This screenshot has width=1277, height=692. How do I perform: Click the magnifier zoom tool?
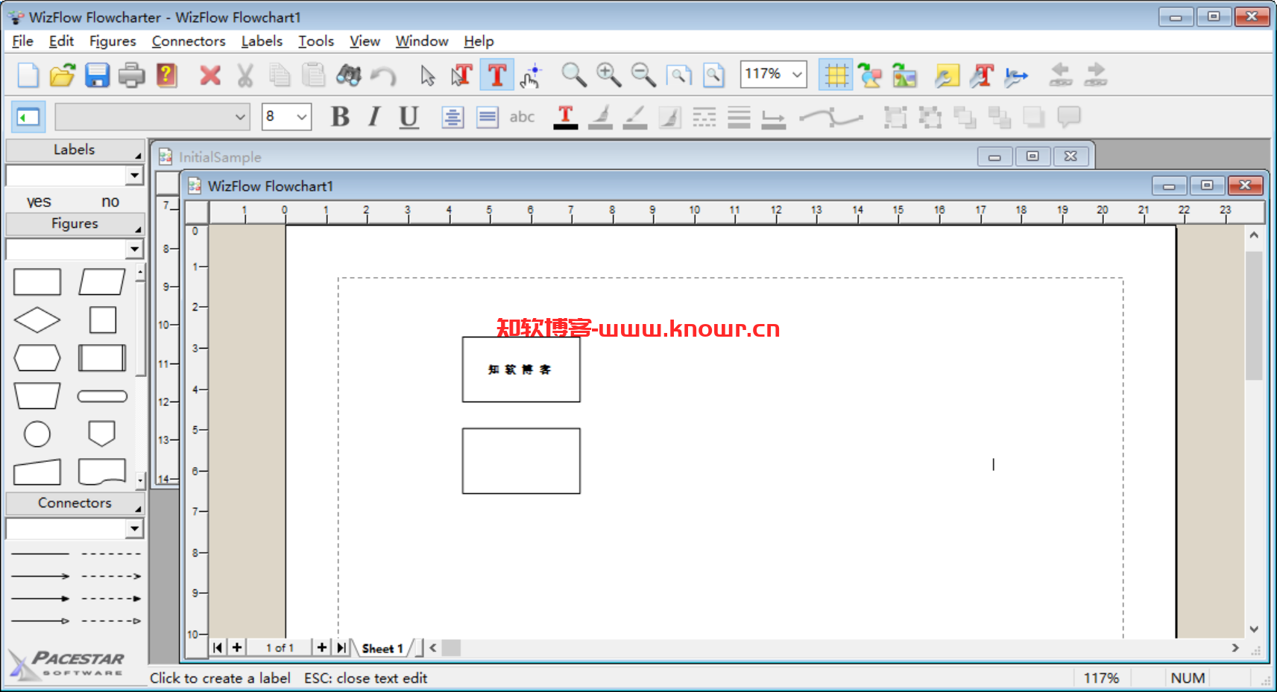(x=573, y=75)
